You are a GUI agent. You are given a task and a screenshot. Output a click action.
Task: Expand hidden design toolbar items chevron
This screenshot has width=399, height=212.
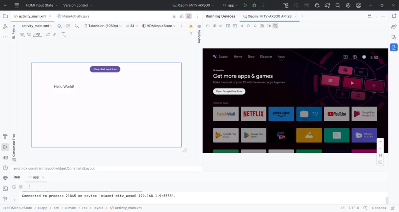point(182,26)
